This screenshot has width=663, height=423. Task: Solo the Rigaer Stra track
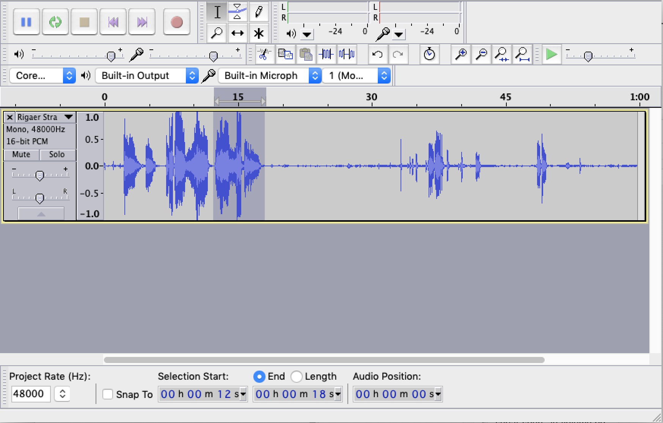57,155
